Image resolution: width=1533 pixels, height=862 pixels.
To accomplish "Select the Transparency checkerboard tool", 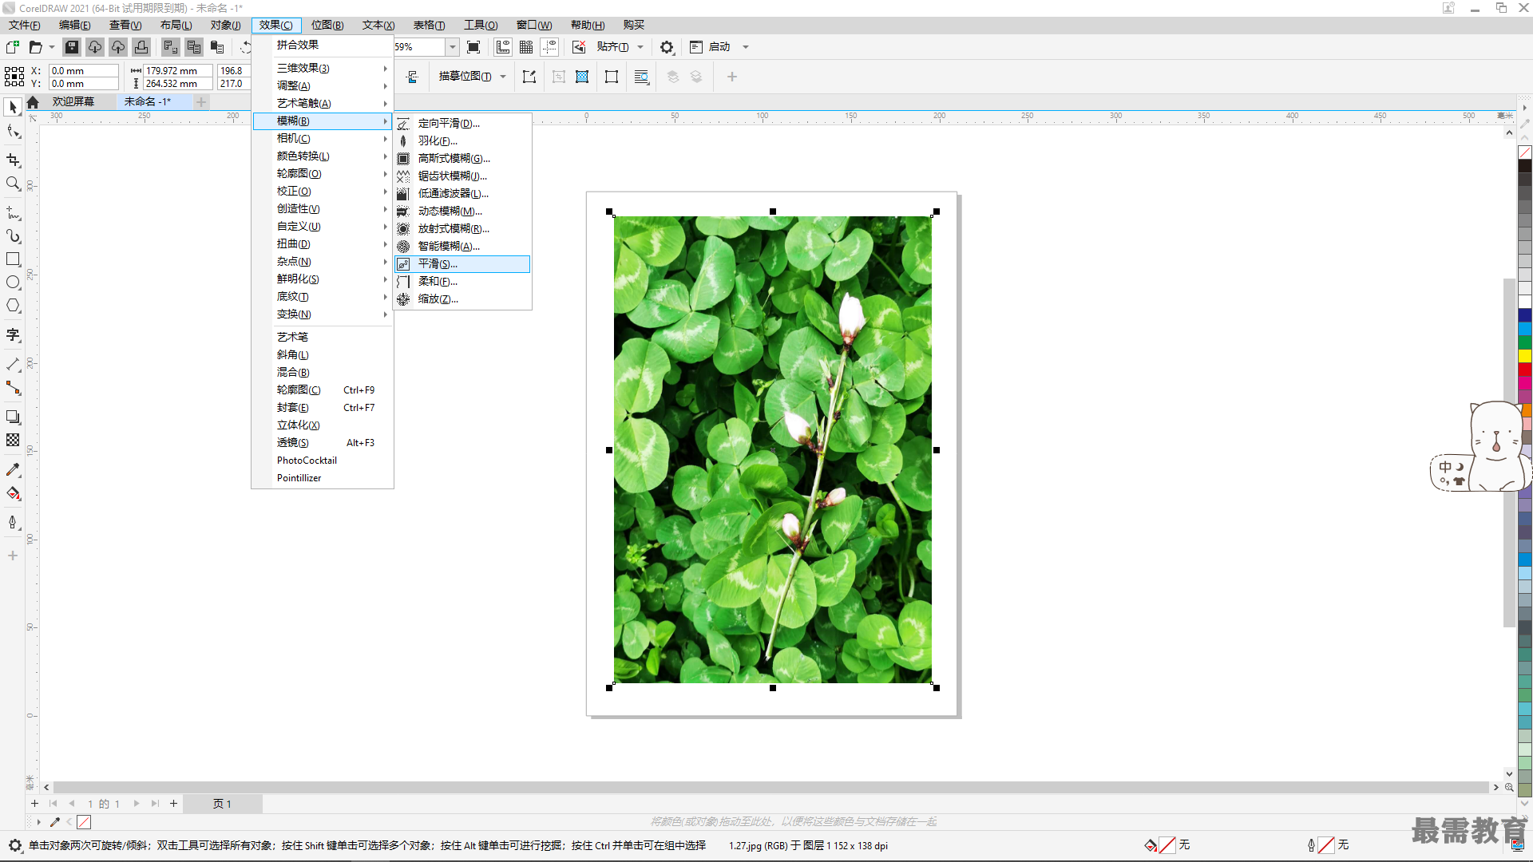I will click(x=13, y=441).
